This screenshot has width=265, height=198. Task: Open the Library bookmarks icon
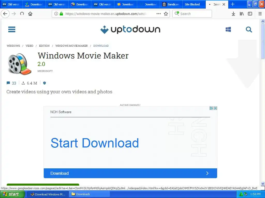pyautogui.click(x=242, y=14)
